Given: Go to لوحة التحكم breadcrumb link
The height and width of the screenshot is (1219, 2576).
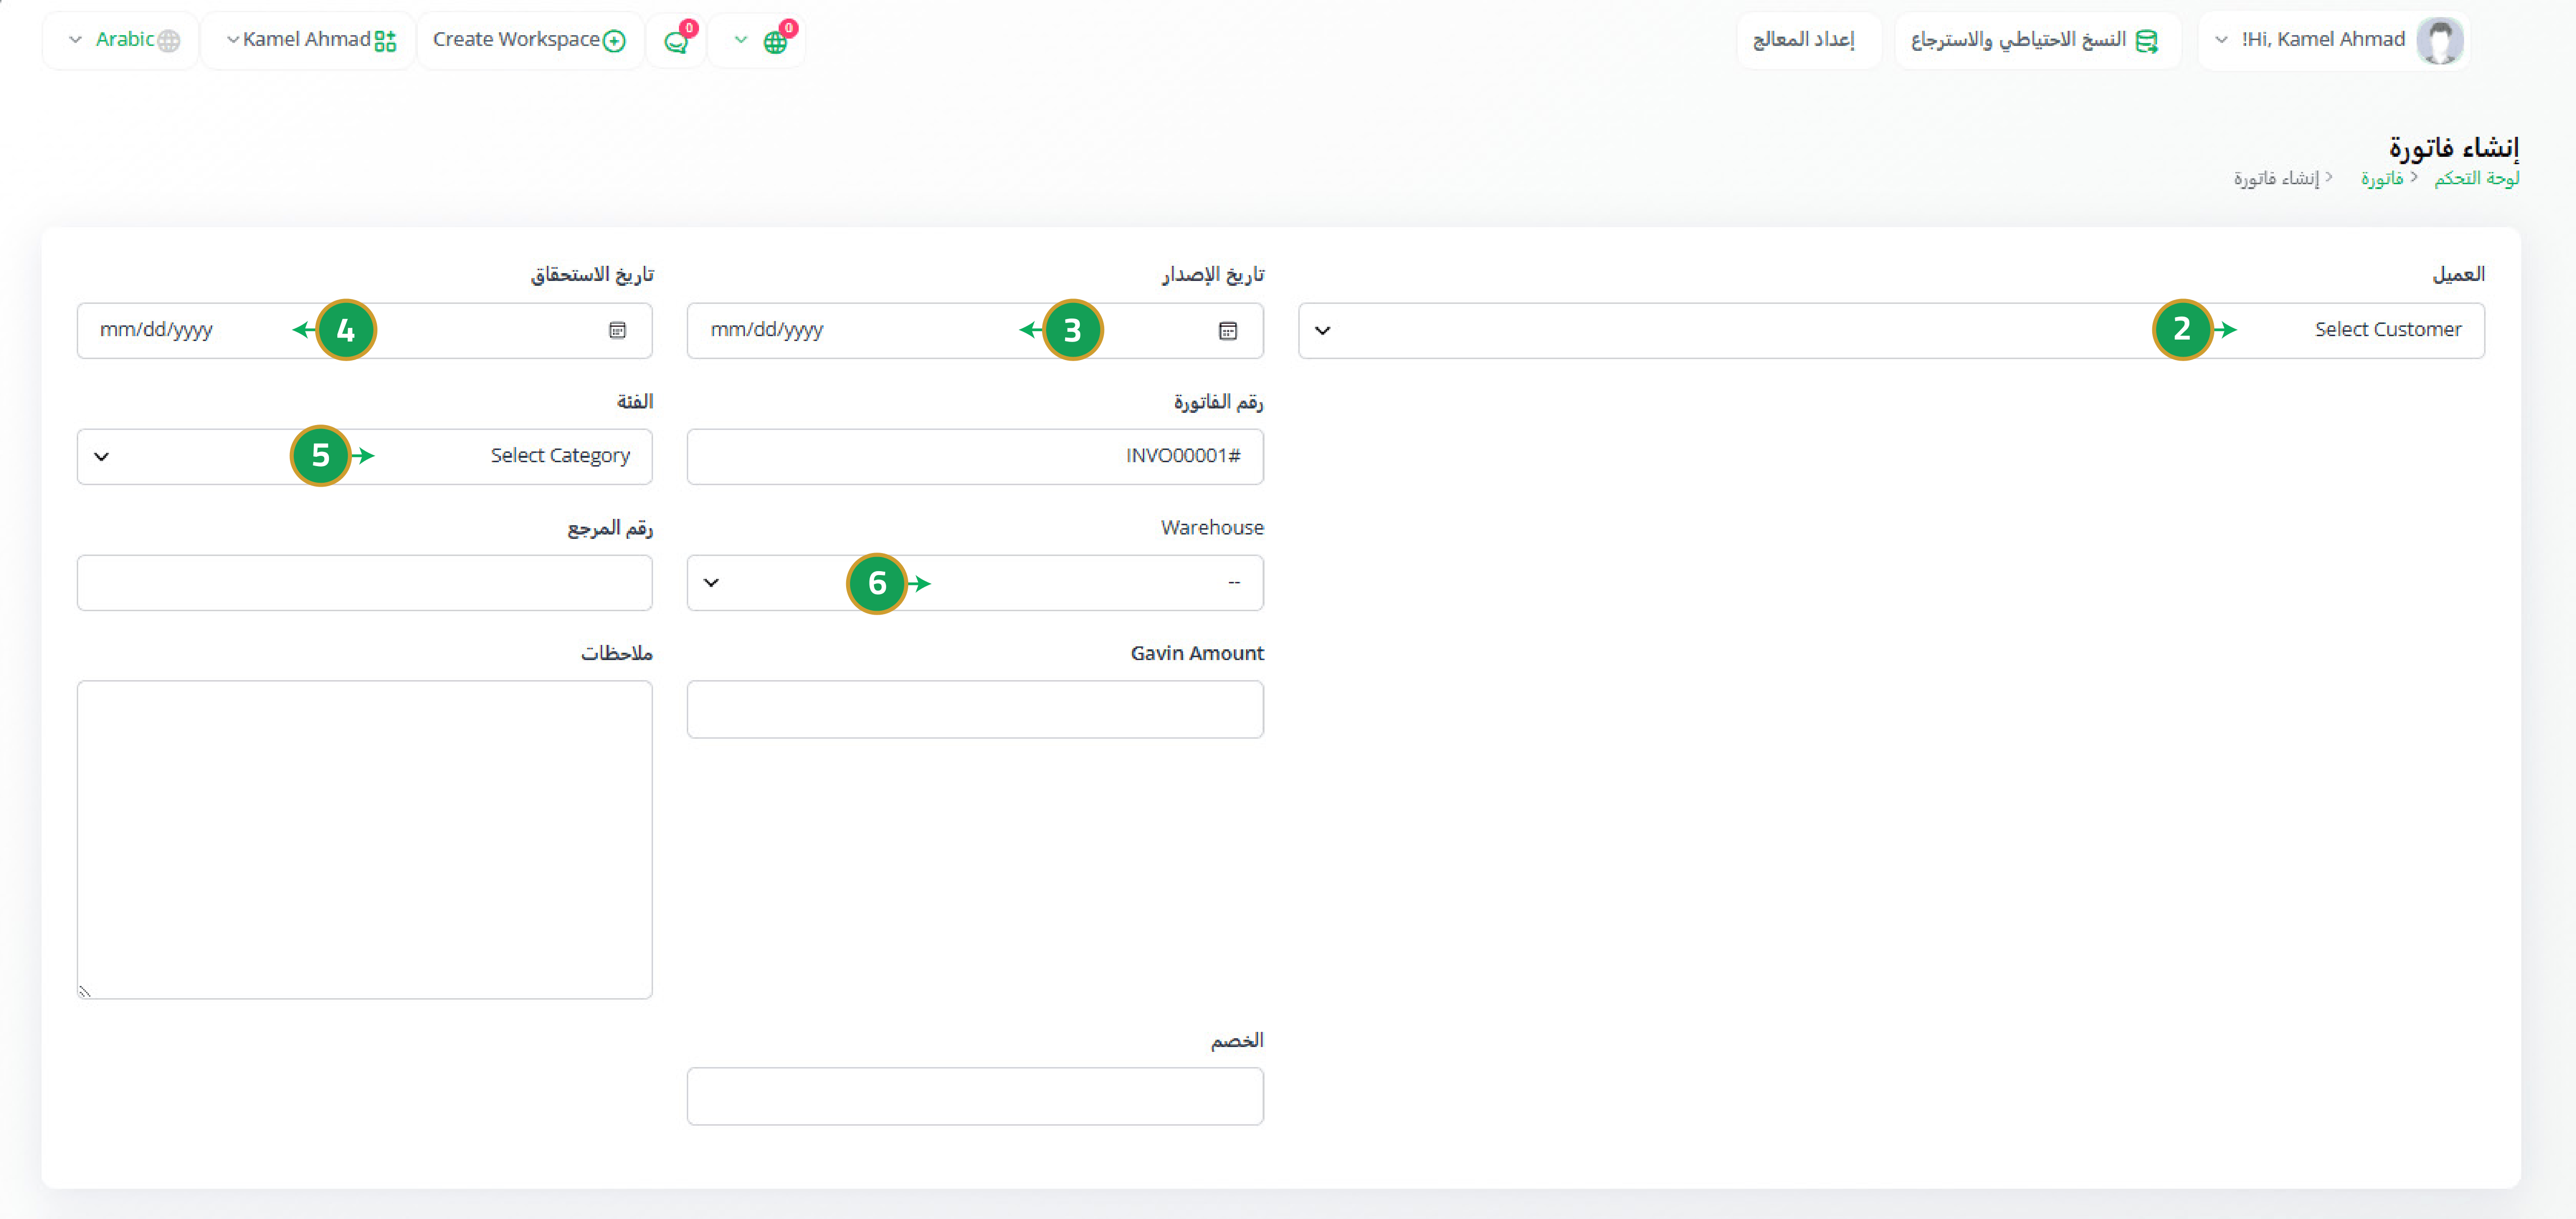Looking at the screenshot, I should (2476, 178).
